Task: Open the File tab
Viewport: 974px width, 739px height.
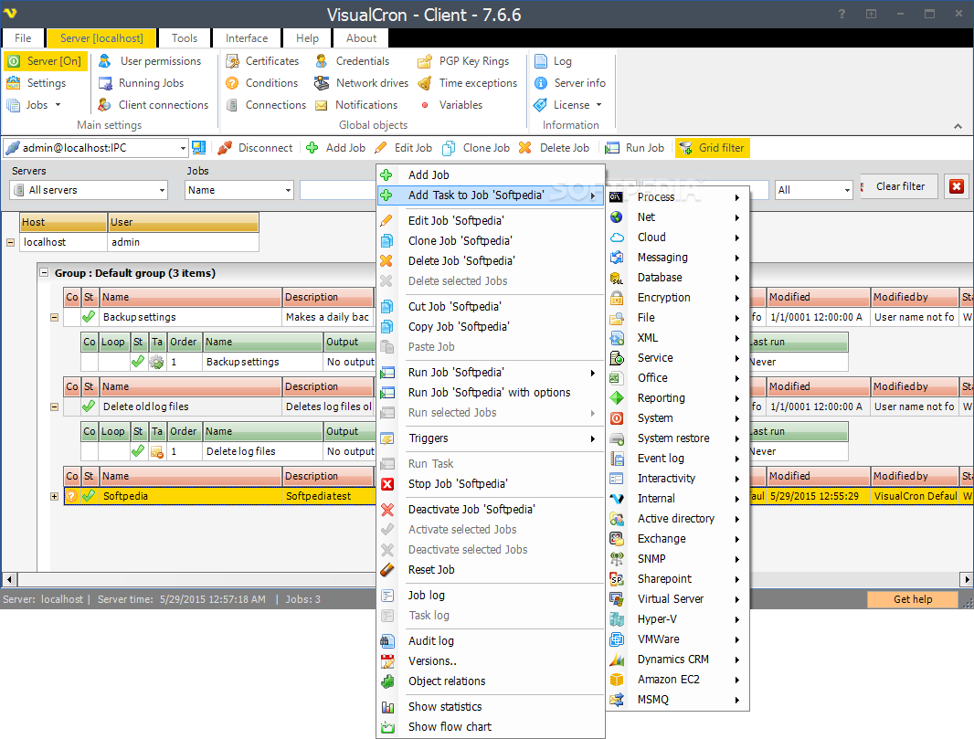Action: pos(23,37)
